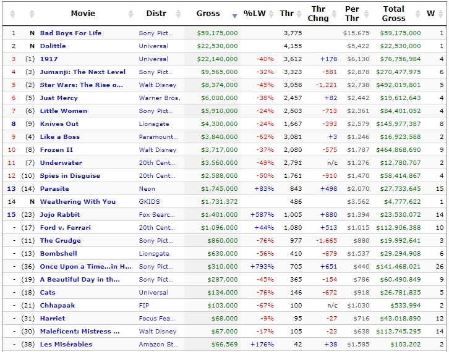Select theater change -1,665 for The Grudge
The width and height of the screenshot is (449, 352).
327,240
